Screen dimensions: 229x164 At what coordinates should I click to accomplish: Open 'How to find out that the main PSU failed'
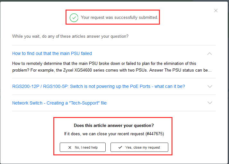pos(52,53)
